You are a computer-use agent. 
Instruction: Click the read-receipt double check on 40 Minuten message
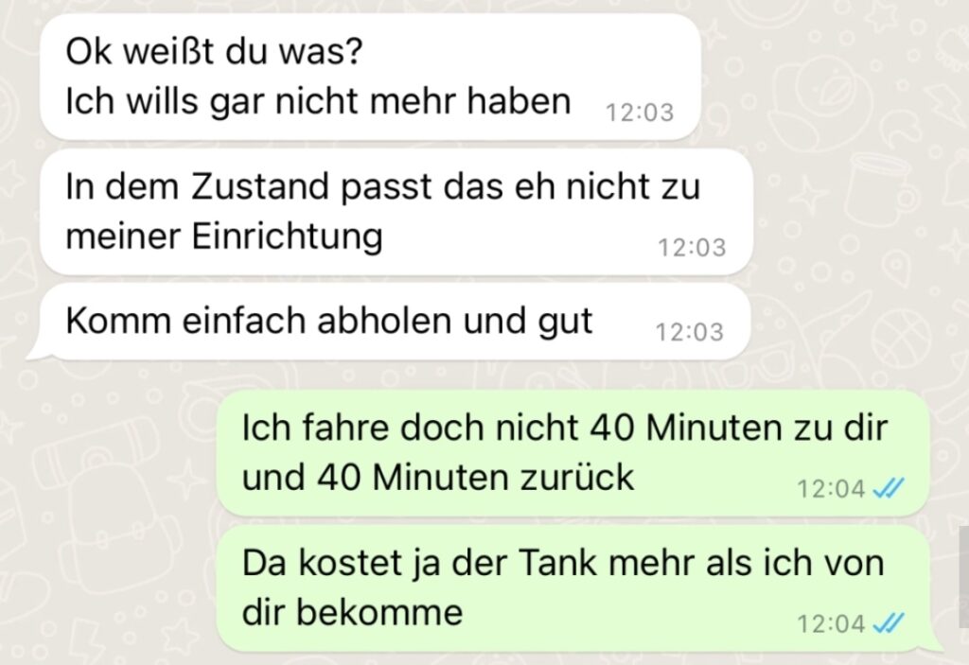pos(888,489)
